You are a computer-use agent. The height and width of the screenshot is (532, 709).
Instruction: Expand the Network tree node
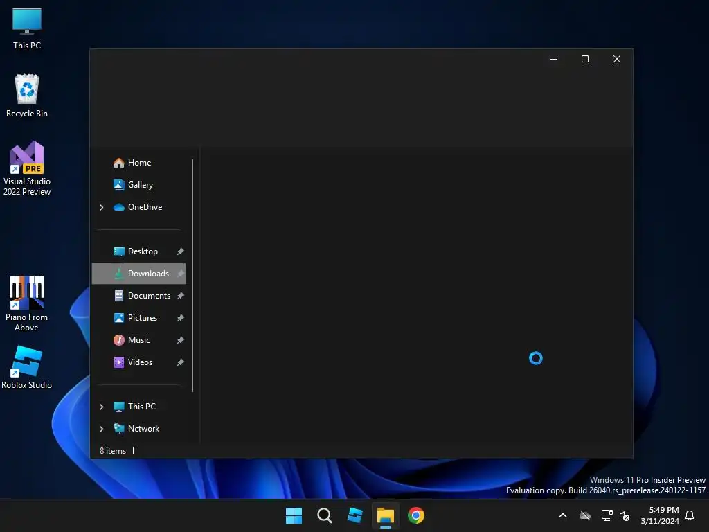[x=101, y=429]
